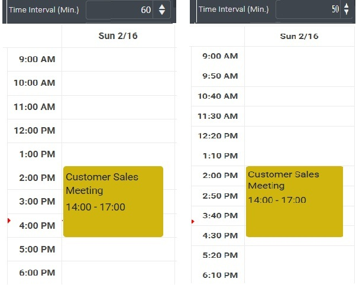
Task: Decrease the right Time Interval value of 50
Action: click(x=347, y=12)
